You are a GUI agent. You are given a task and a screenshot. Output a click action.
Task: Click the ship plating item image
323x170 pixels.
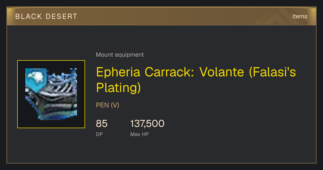tap(51, 94)
